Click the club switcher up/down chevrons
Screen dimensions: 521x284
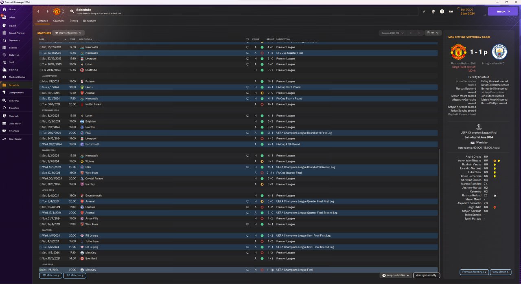point(63,11)
